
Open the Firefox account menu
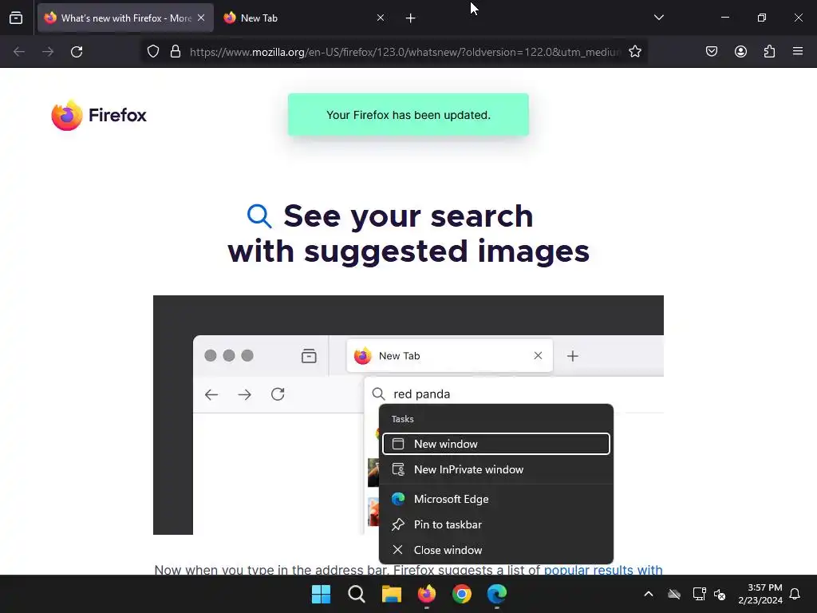(740, 51)
